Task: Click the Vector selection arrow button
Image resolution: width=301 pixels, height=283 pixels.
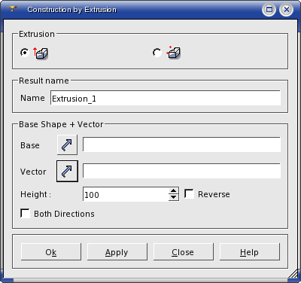Action: [x=67, y=171]
